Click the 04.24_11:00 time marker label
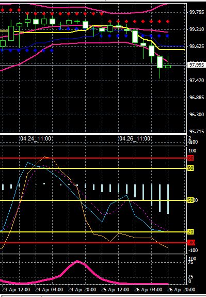The width and height of the screenshot is (206, 297). [x=36, y=138]
